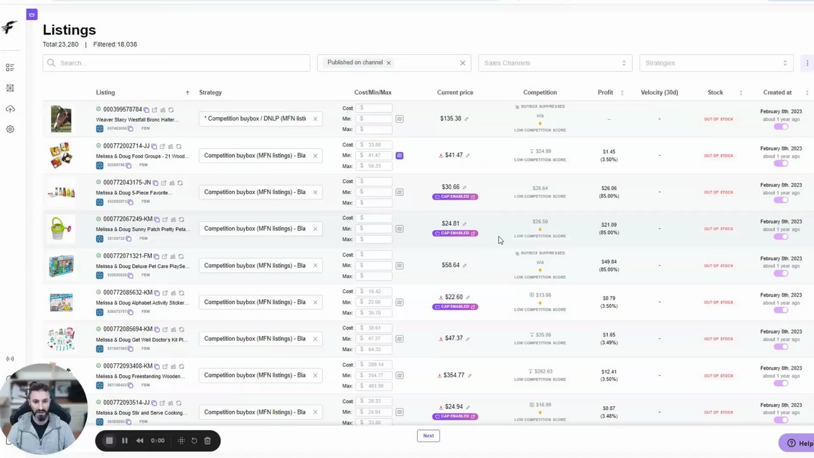Viewport: 814px width, 458px height.
Task: Toggle the enabled switch for Weaver Stacy Westfall listing
Action: 781,127
